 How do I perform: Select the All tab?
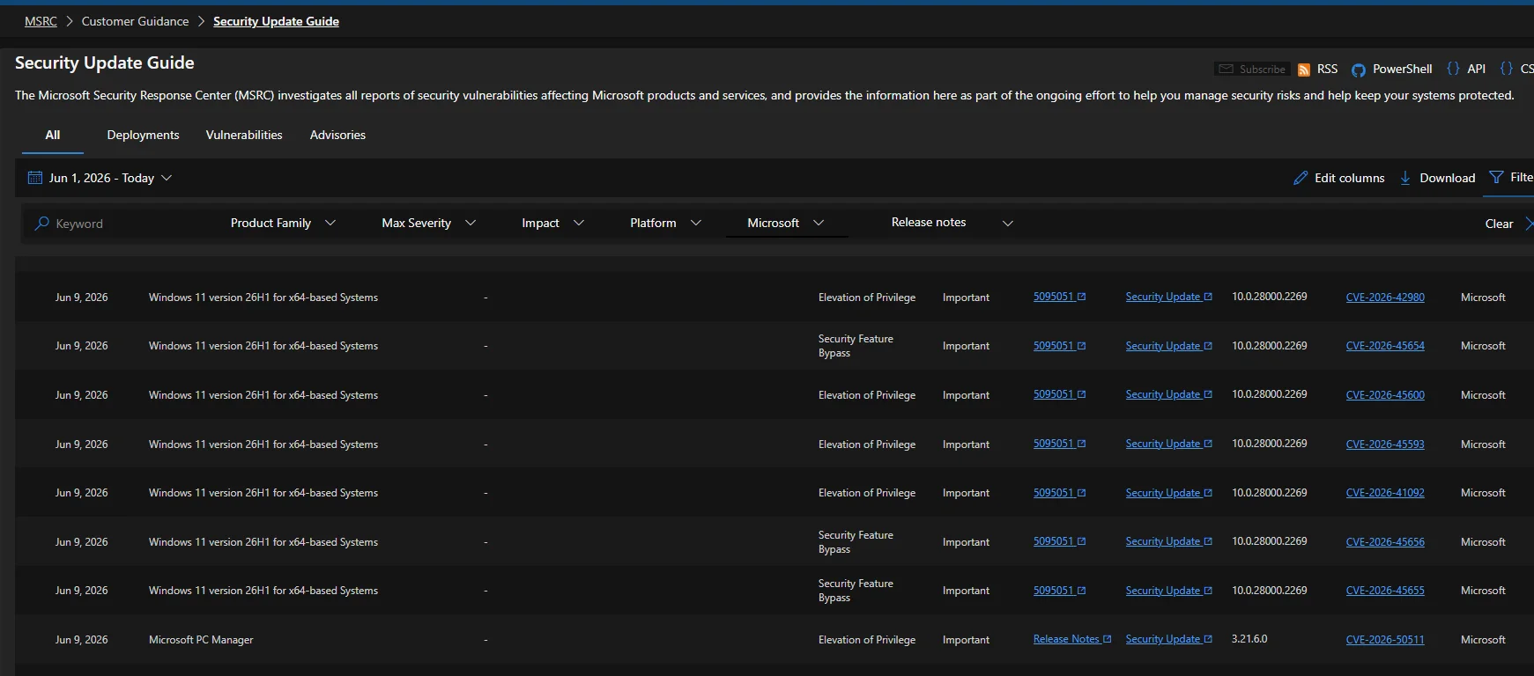(53, 135)
